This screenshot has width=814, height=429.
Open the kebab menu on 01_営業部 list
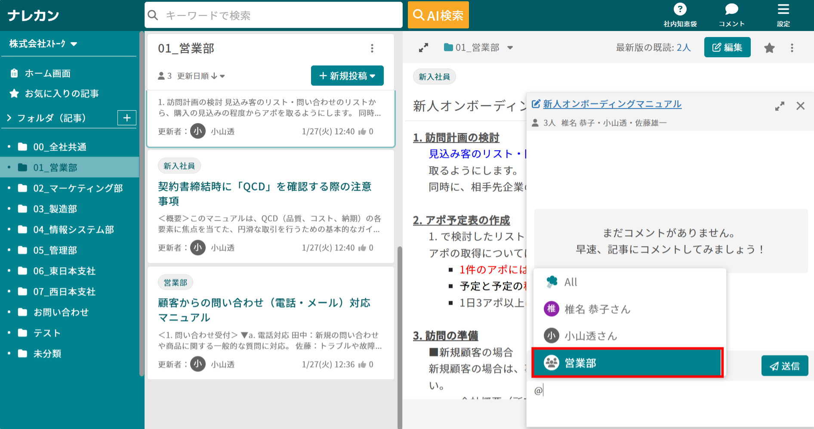click(372, 48)
